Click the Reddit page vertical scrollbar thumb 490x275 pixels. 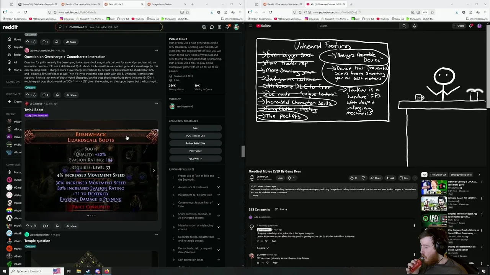coord(243,151)
